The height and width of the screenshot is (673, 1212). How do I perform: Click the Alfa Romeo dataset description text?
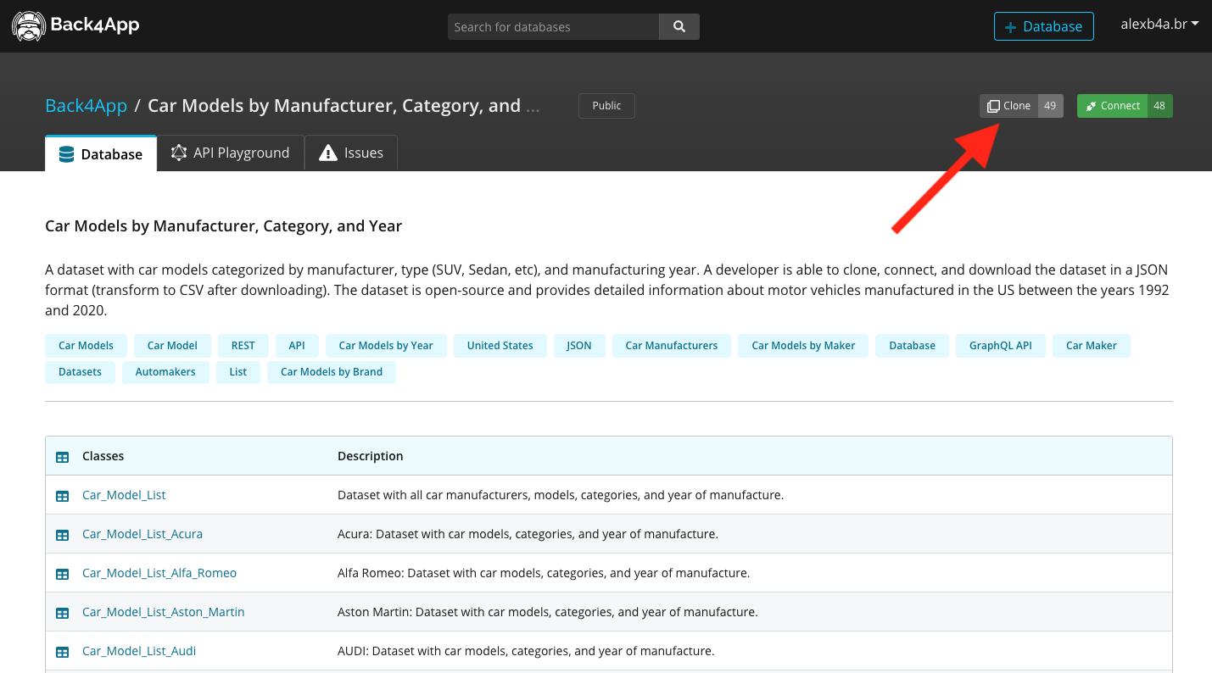click(544, 573)
